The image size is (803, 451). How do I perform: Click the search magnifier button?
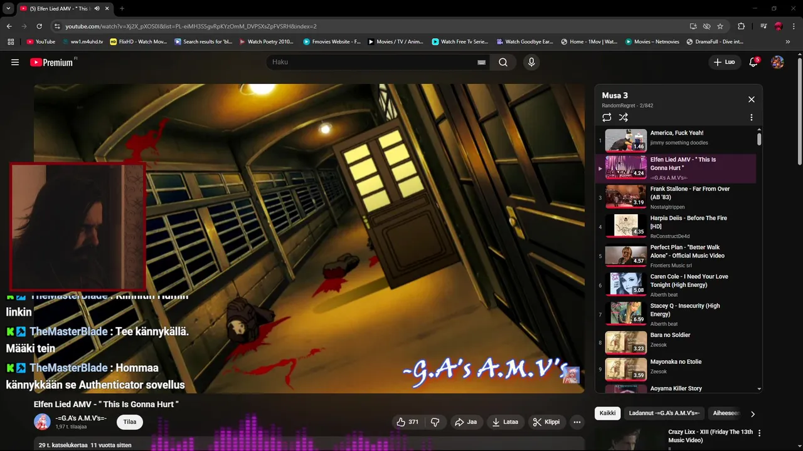click(x=503, y=62)
